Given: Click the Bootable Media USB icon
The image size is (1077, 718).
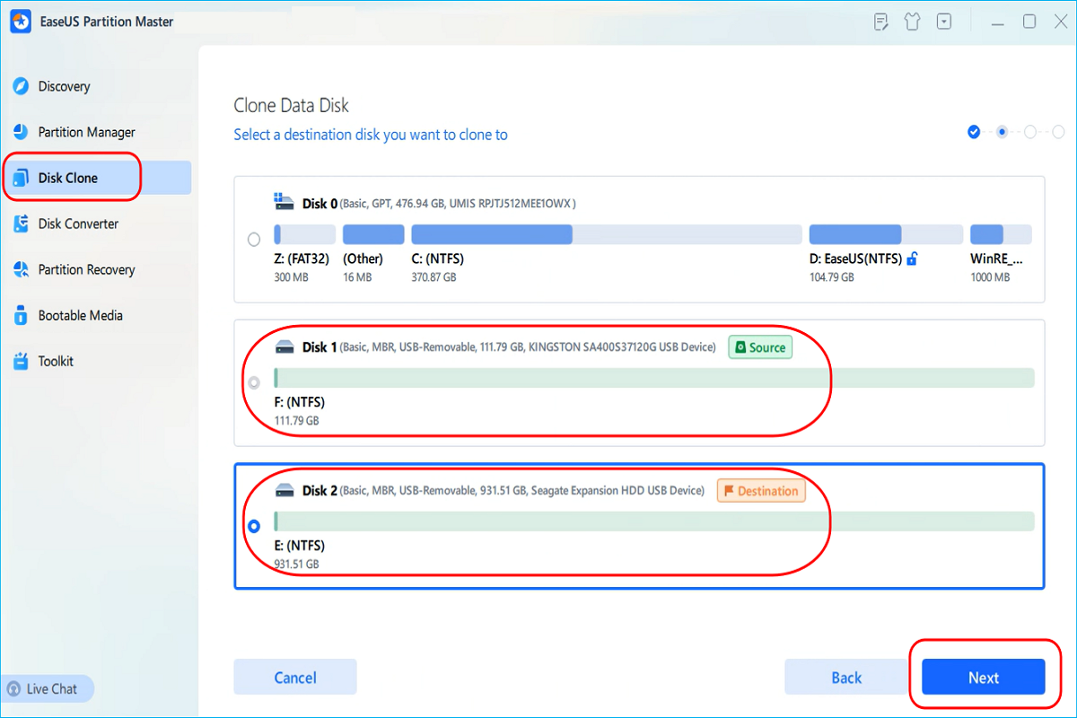Looking at the screenshot, I should pyautogui.click(x=21, y=315).
